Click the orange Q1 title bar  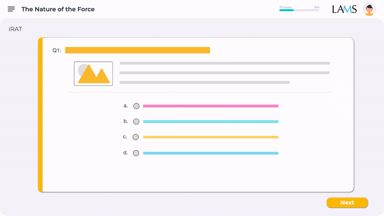pyautogui.click(x=137, y=50)
